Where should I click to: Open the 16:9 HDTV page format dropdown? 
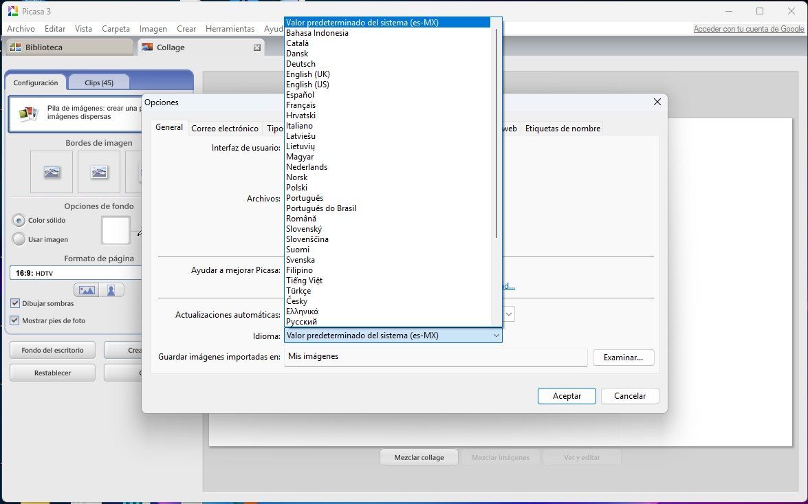click(76, 273)
